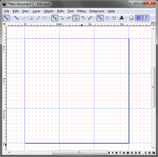Click the vertical scrollbar down arrow
158x157 pixels.
(x=153, y=148)
